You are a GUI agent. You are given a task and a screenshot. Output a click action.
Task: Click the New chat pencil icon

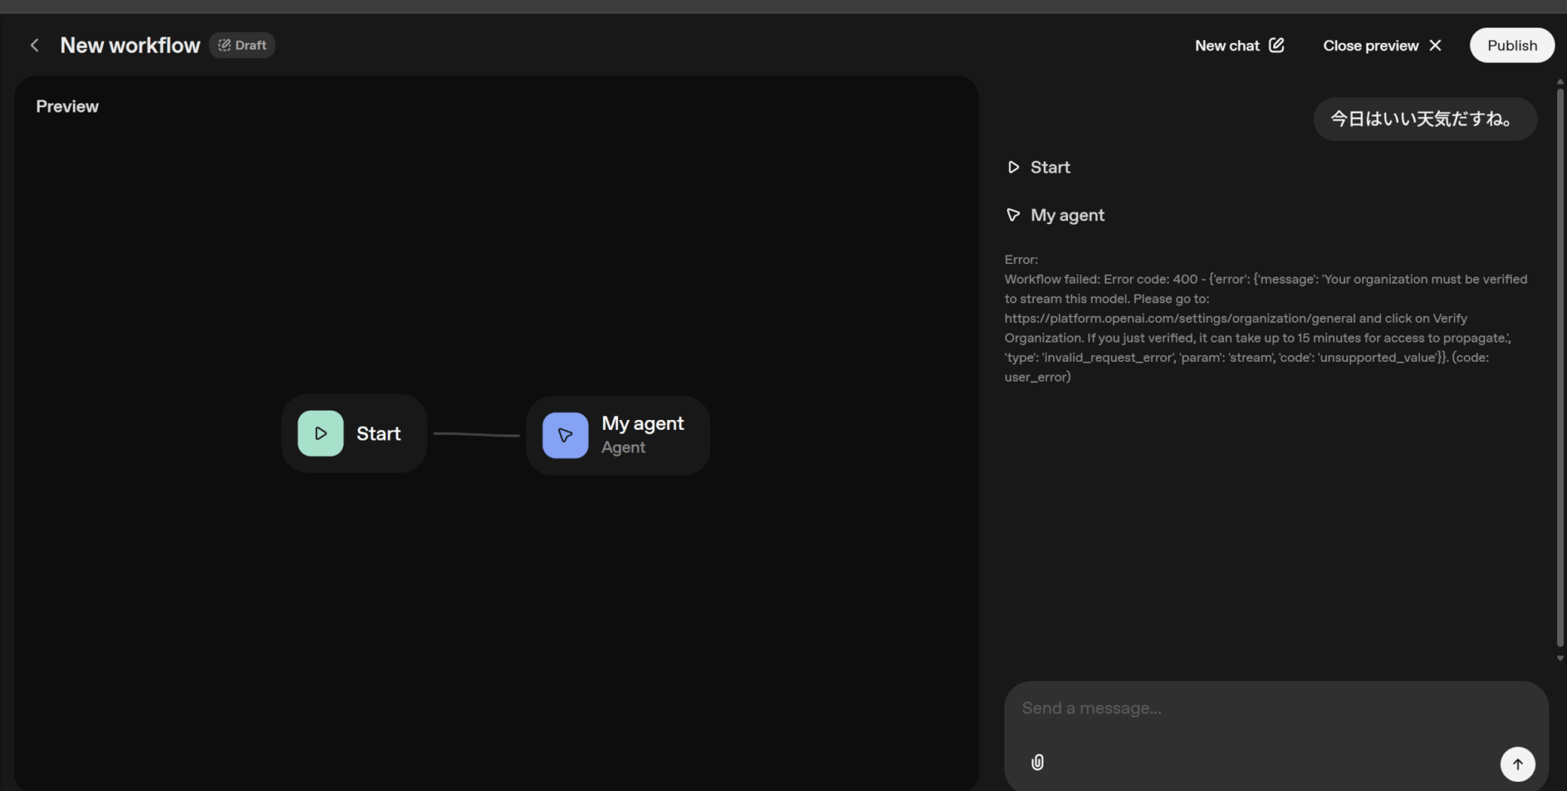pos(1276,45)
